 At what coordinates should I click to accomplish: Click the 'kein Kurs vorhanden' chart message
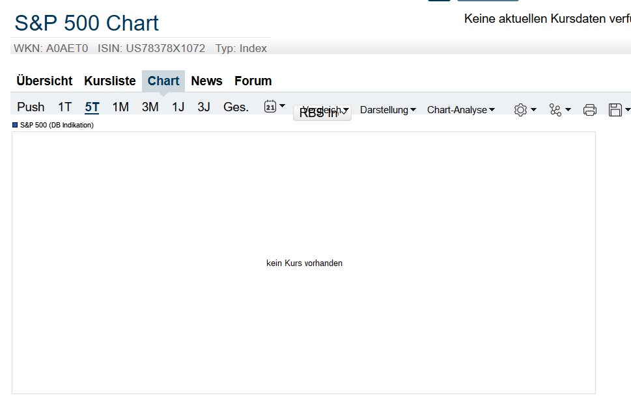(x=304, y=263)
